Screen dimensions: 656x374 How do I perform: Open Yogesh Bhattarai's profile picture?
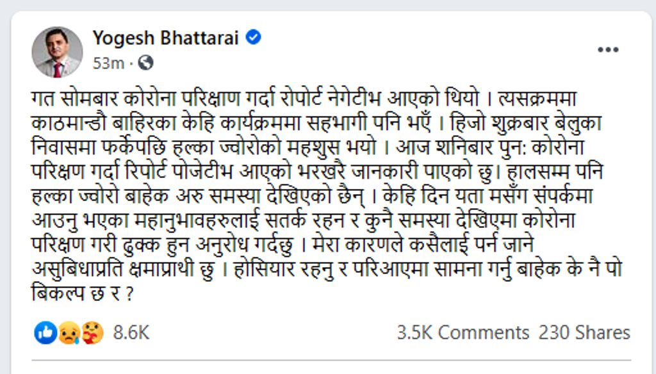(x=57, y=52)
